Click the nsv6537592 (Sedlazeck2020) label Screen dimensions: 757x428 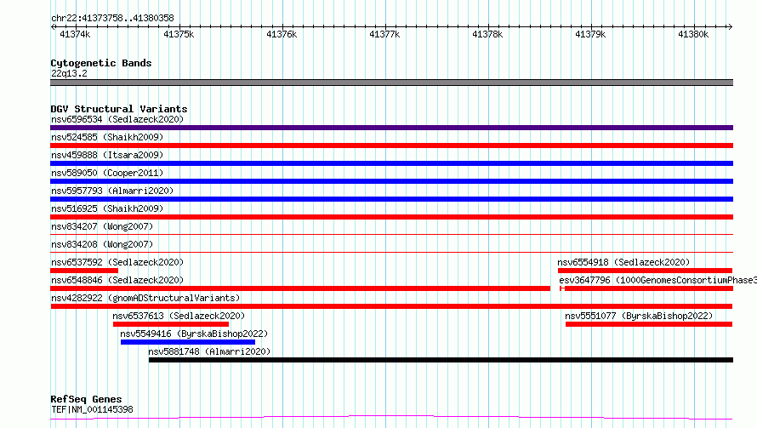(x=117, y=262)
